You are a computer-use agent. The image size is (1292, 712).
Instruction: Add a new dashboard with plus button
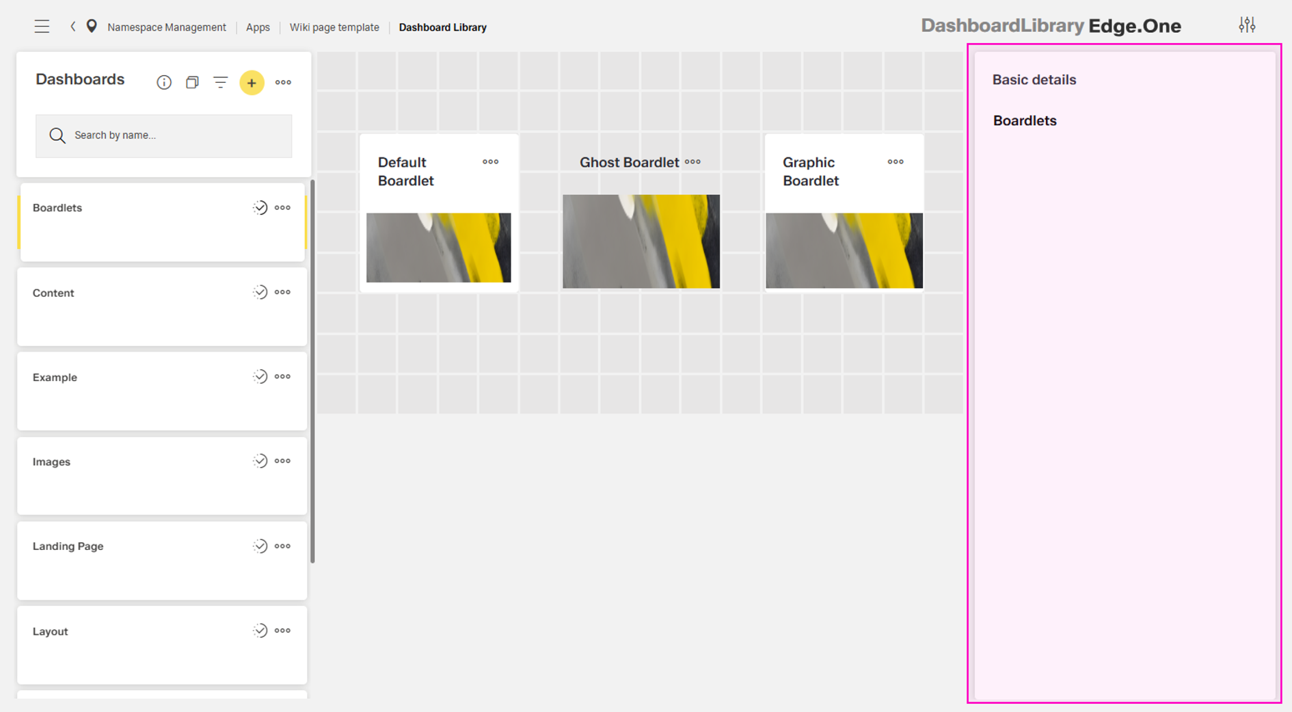click(252, 83)
